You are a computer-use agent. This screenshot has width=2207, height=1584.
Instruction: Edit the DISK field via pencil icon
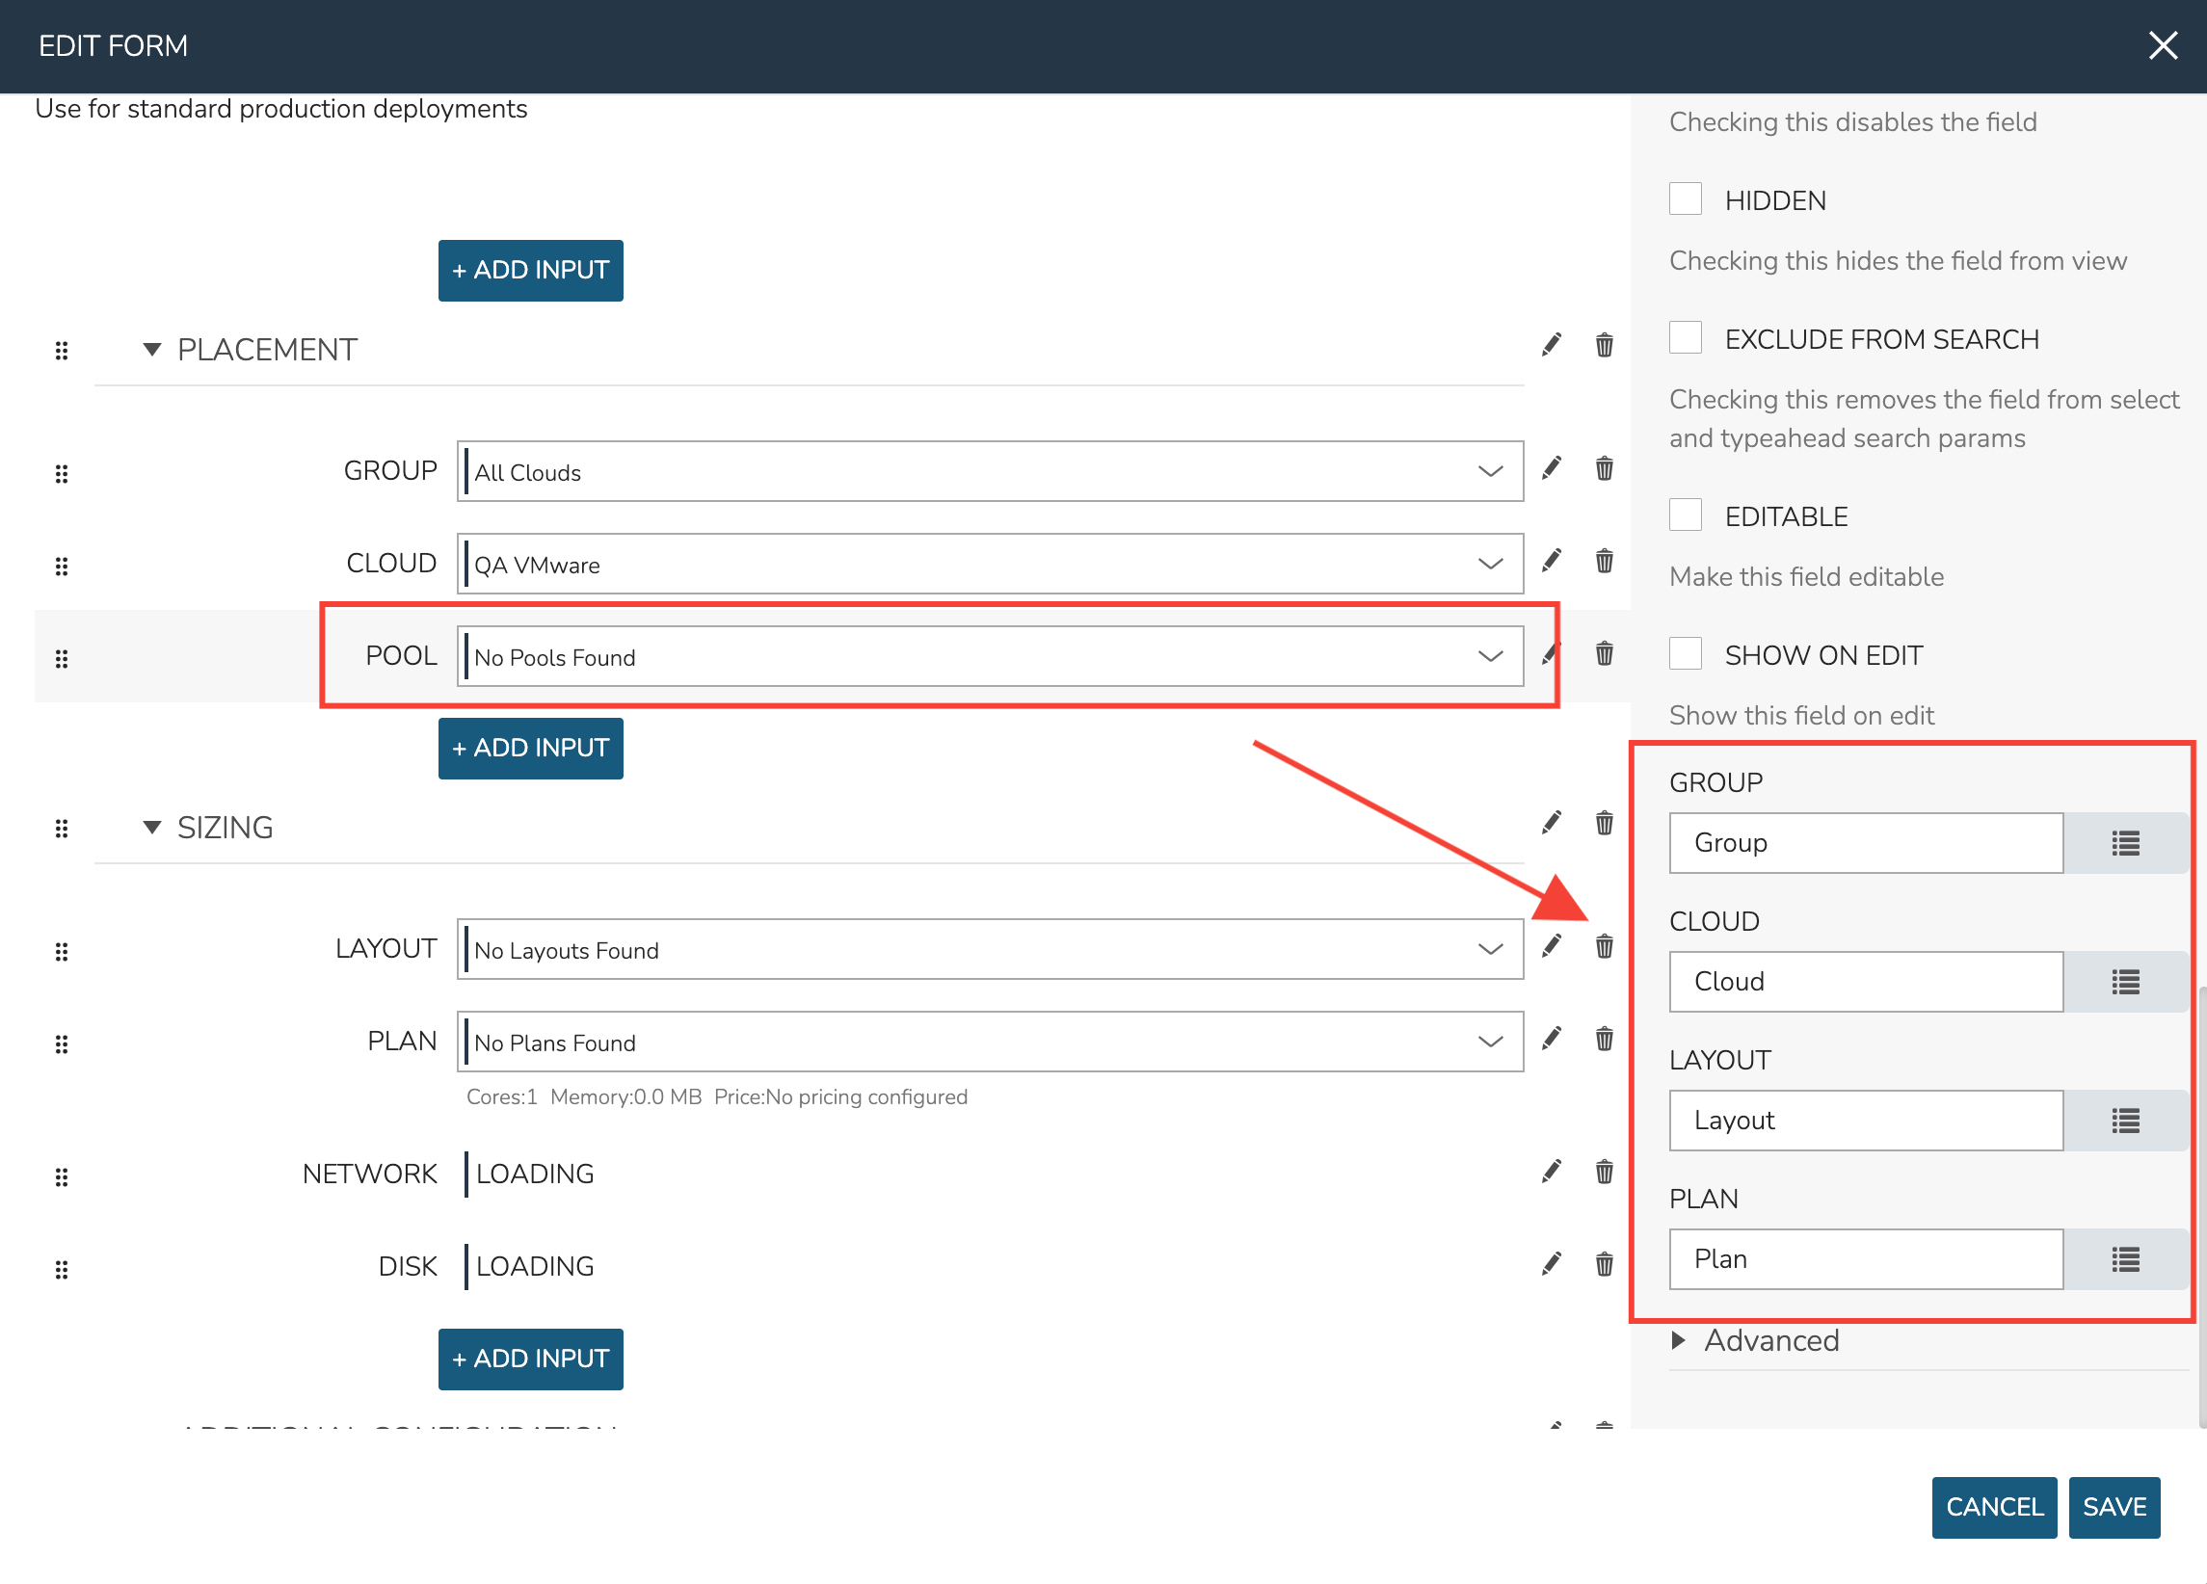coord(1551,1264)
